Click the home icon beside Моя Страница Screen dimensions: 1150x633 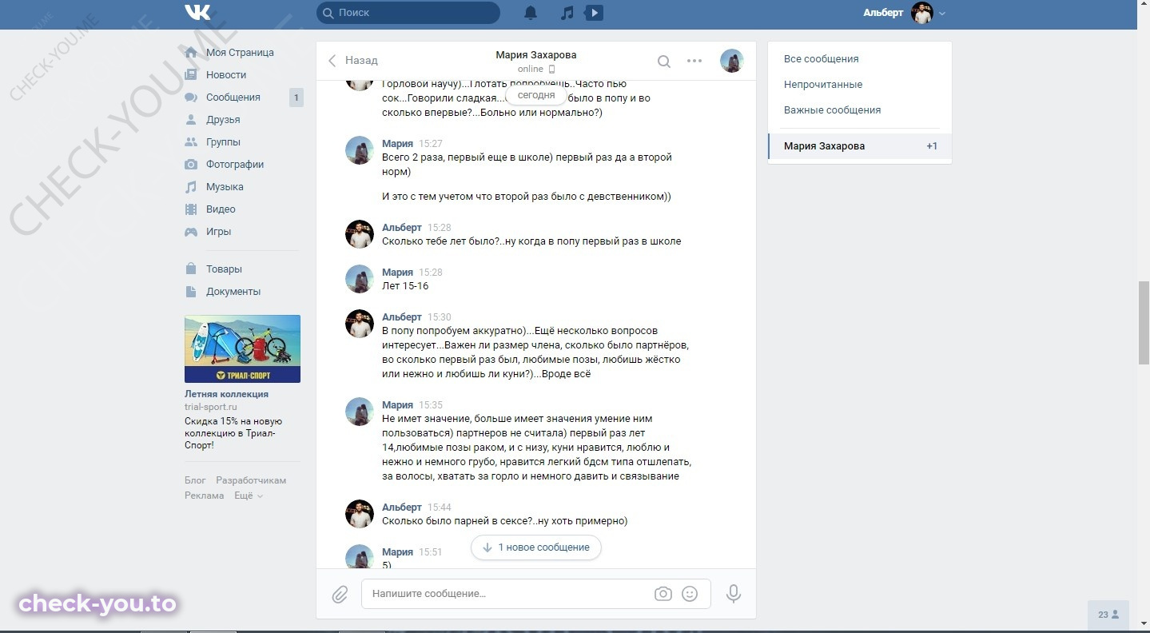click(x=191, y=52)
